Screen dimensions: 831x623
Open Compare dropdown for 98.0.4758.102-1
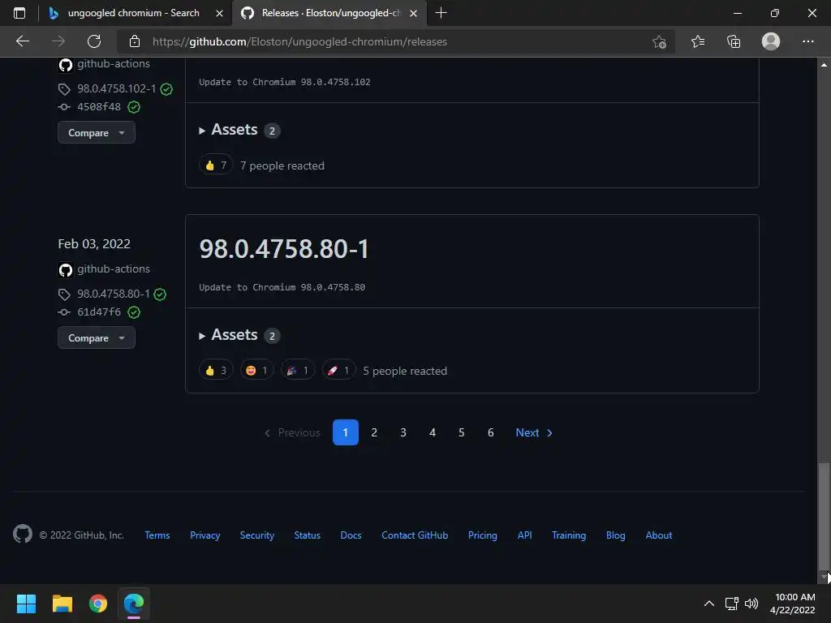point(97,132)
